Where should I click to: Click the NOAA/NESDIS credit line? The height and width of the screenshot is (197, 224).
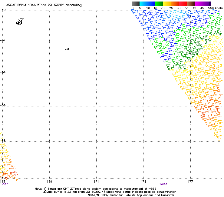click(x=131, y=195)
